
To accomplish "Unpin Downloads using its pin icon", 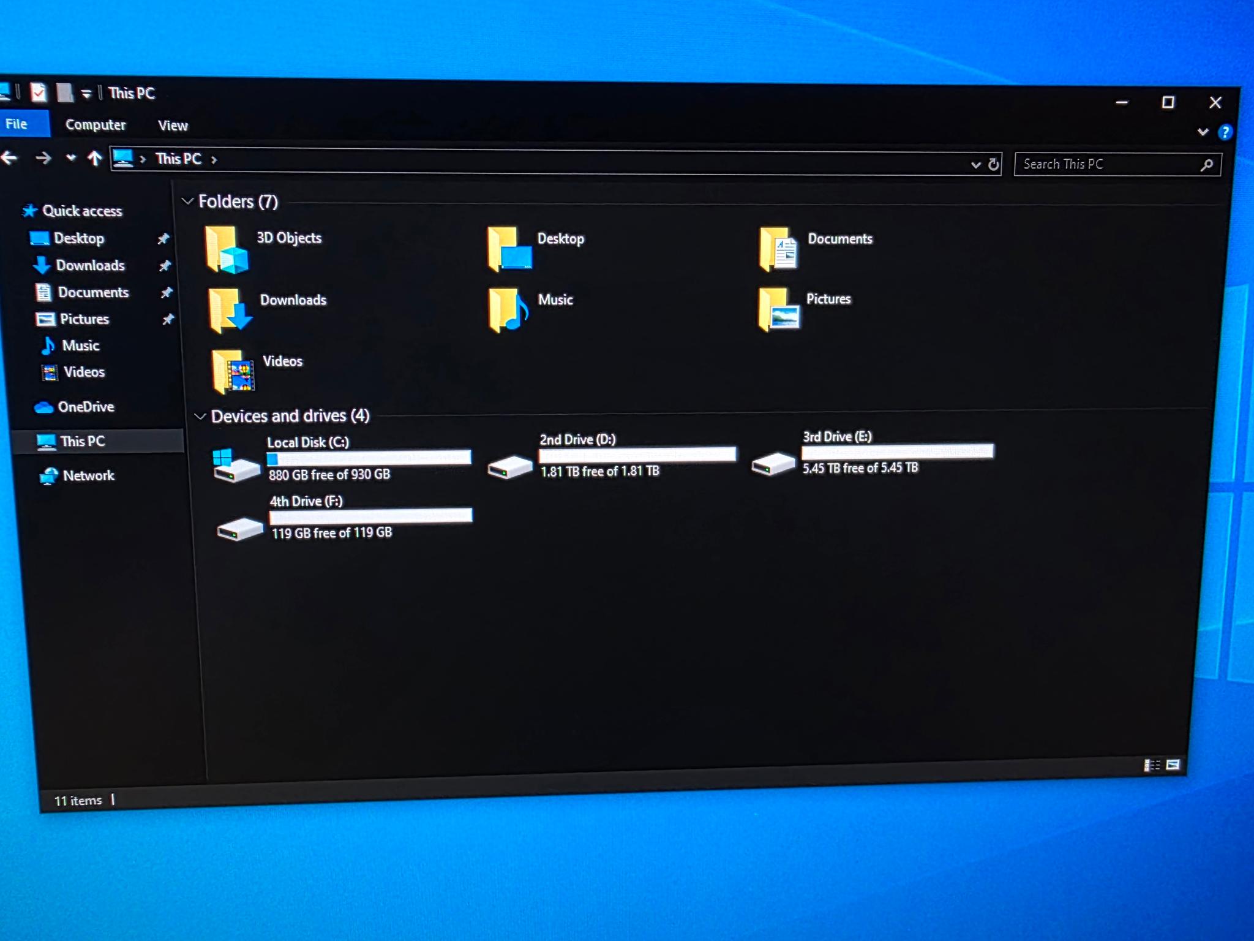I will pyautogui.click(x=165, y=265).
